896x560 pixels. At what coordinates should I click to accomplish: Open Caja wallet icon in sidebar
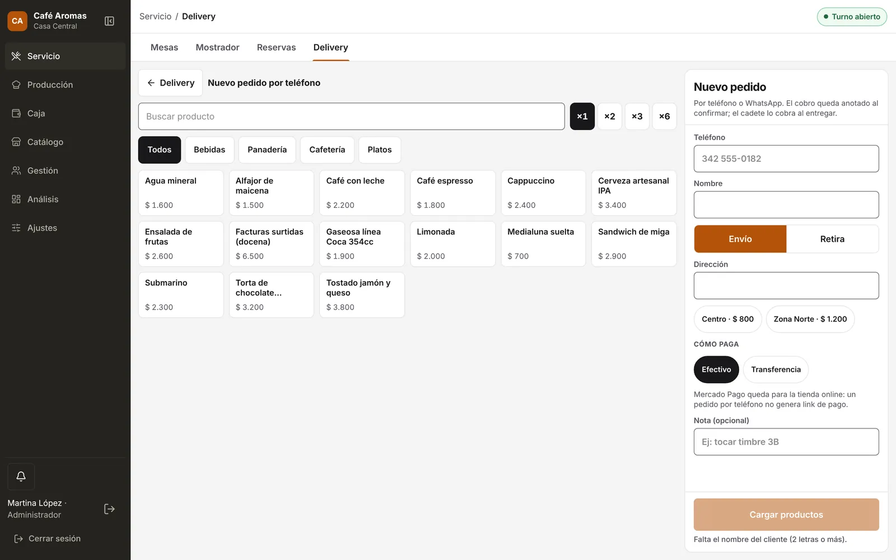point(16,113)
